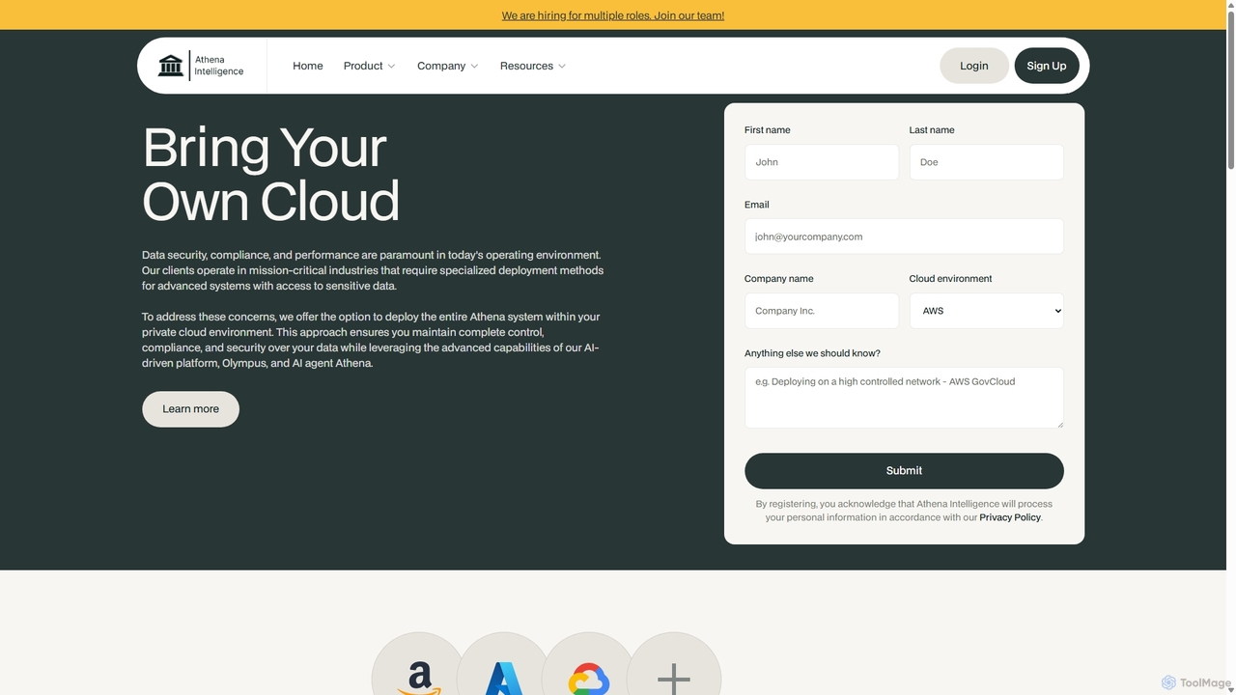Click into the Email input field
Image resolution: width=1236 pixels, height=695 pixels.
[x=904, y=236]
